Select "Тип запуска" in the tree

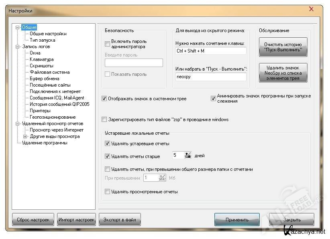42,40
